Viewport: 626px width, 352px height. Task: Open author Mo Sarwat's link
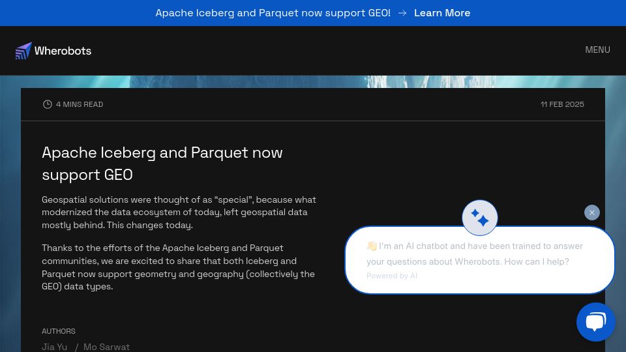106,347
